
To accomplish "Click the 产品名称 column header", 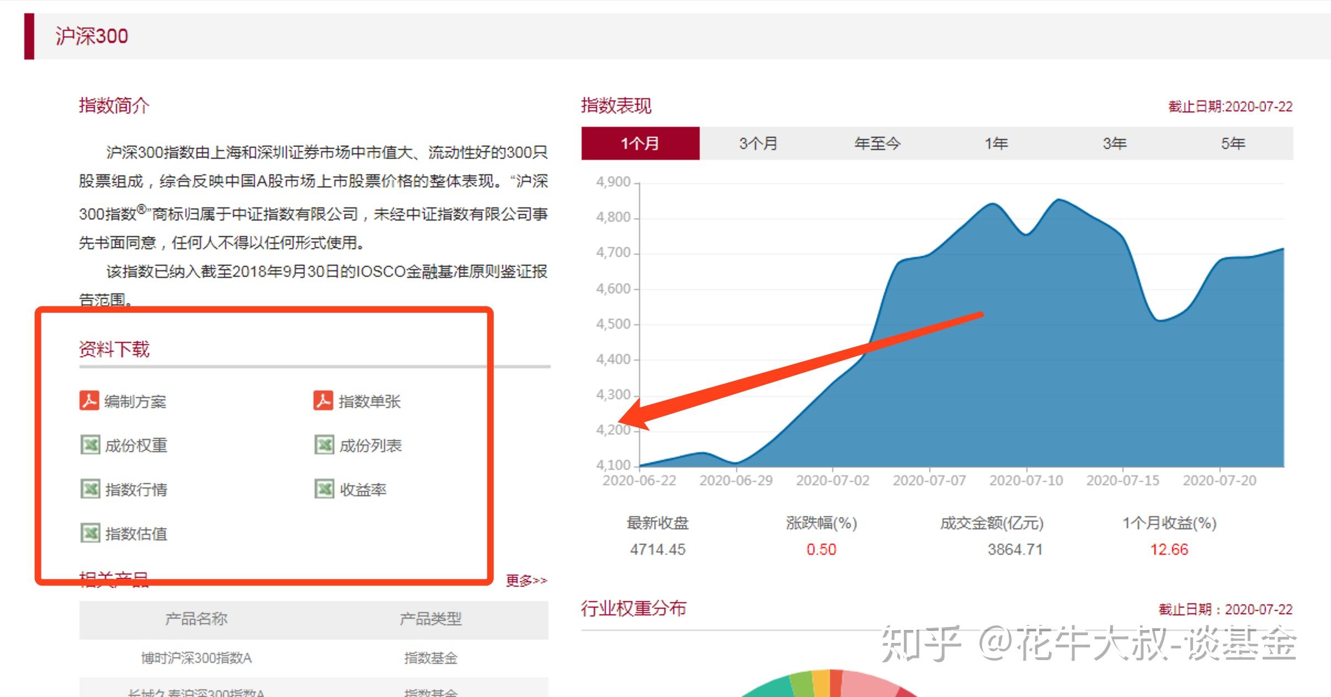I will [196, 619].
